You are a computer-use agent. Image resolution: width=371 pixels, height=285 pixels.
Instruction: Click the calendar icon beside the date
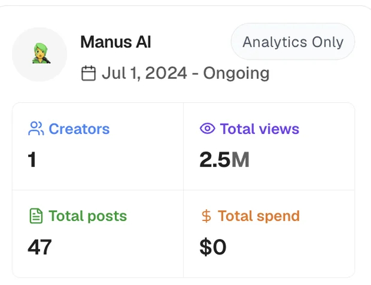click(x=89, y=73)
